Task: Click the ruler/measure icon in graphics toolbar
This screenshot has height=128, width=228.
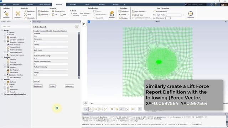Action: pos(133,109)
